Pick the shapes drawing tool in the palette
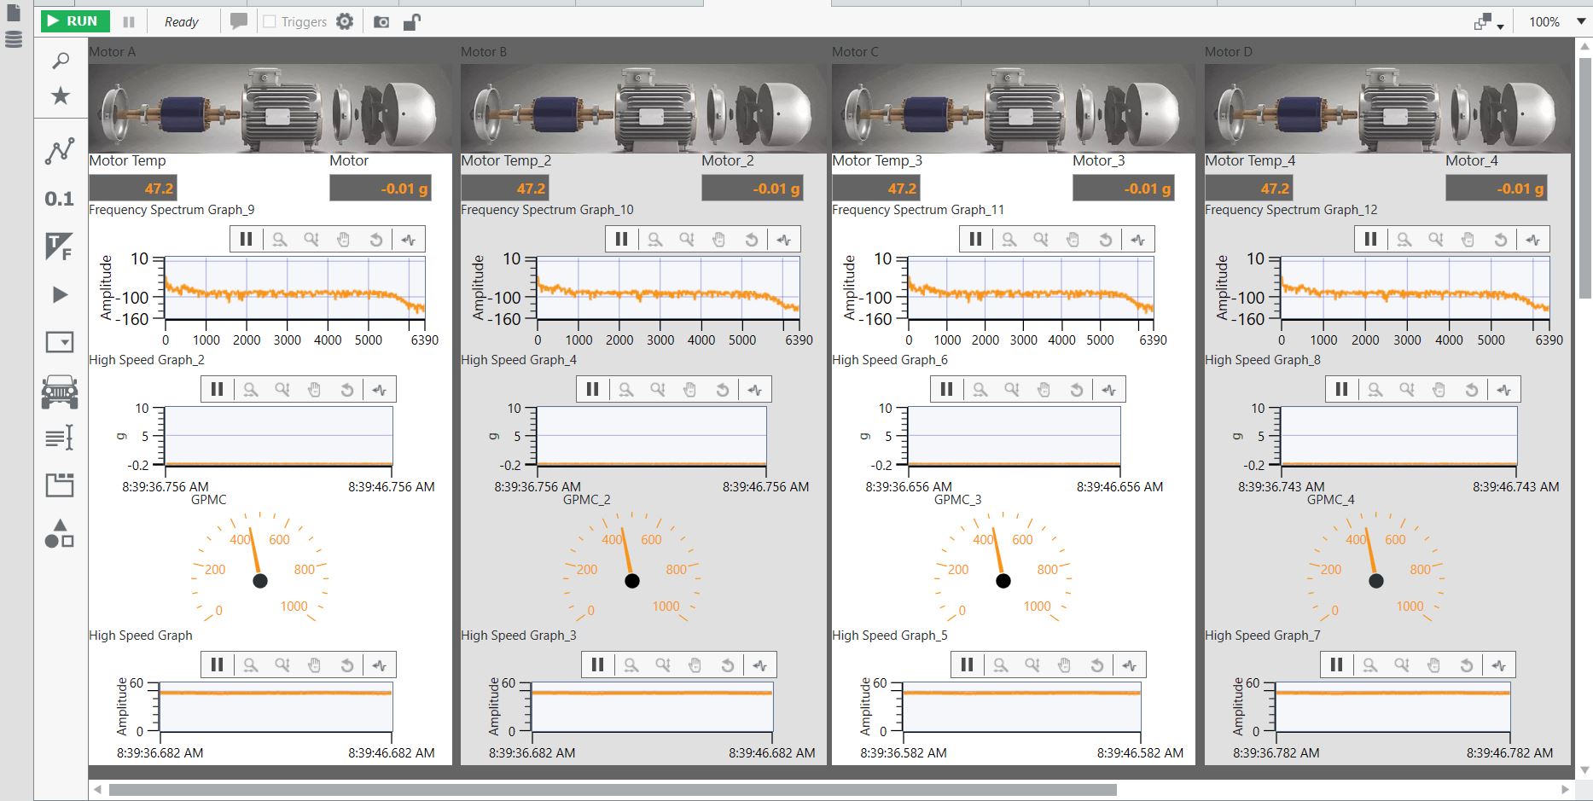The height and width of the screenshot is (801, 1593). pos(60,534)
